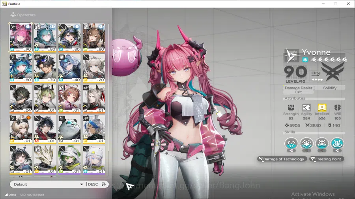This screenshot has height=199, width=355.
Task: Select the level 20 white-haired operator
Action: [x=94, y=68]
